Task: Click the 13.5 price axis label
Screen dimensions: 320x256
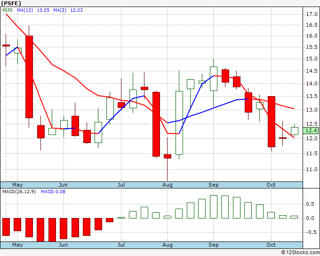Action: [x=312, y=97]
